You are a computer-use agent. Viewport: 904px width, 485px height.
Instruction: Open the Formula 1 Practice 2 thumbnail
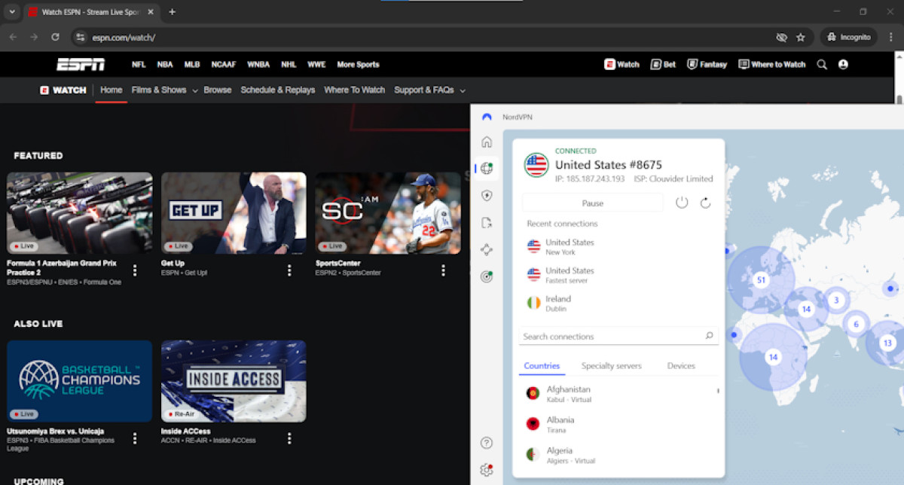80,213
